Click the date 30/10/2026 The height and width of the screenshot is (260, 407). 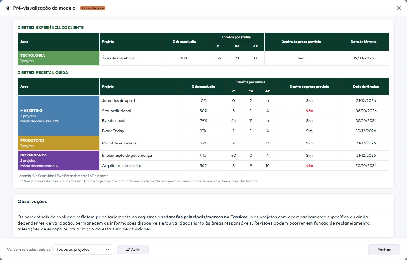(x=366, y=166)
